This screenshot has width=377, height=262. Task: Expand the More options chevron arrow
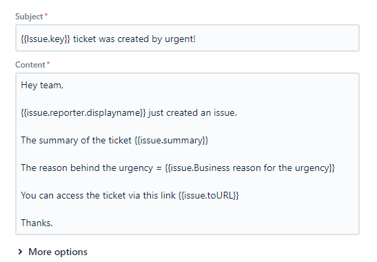[x=20, y=252]
